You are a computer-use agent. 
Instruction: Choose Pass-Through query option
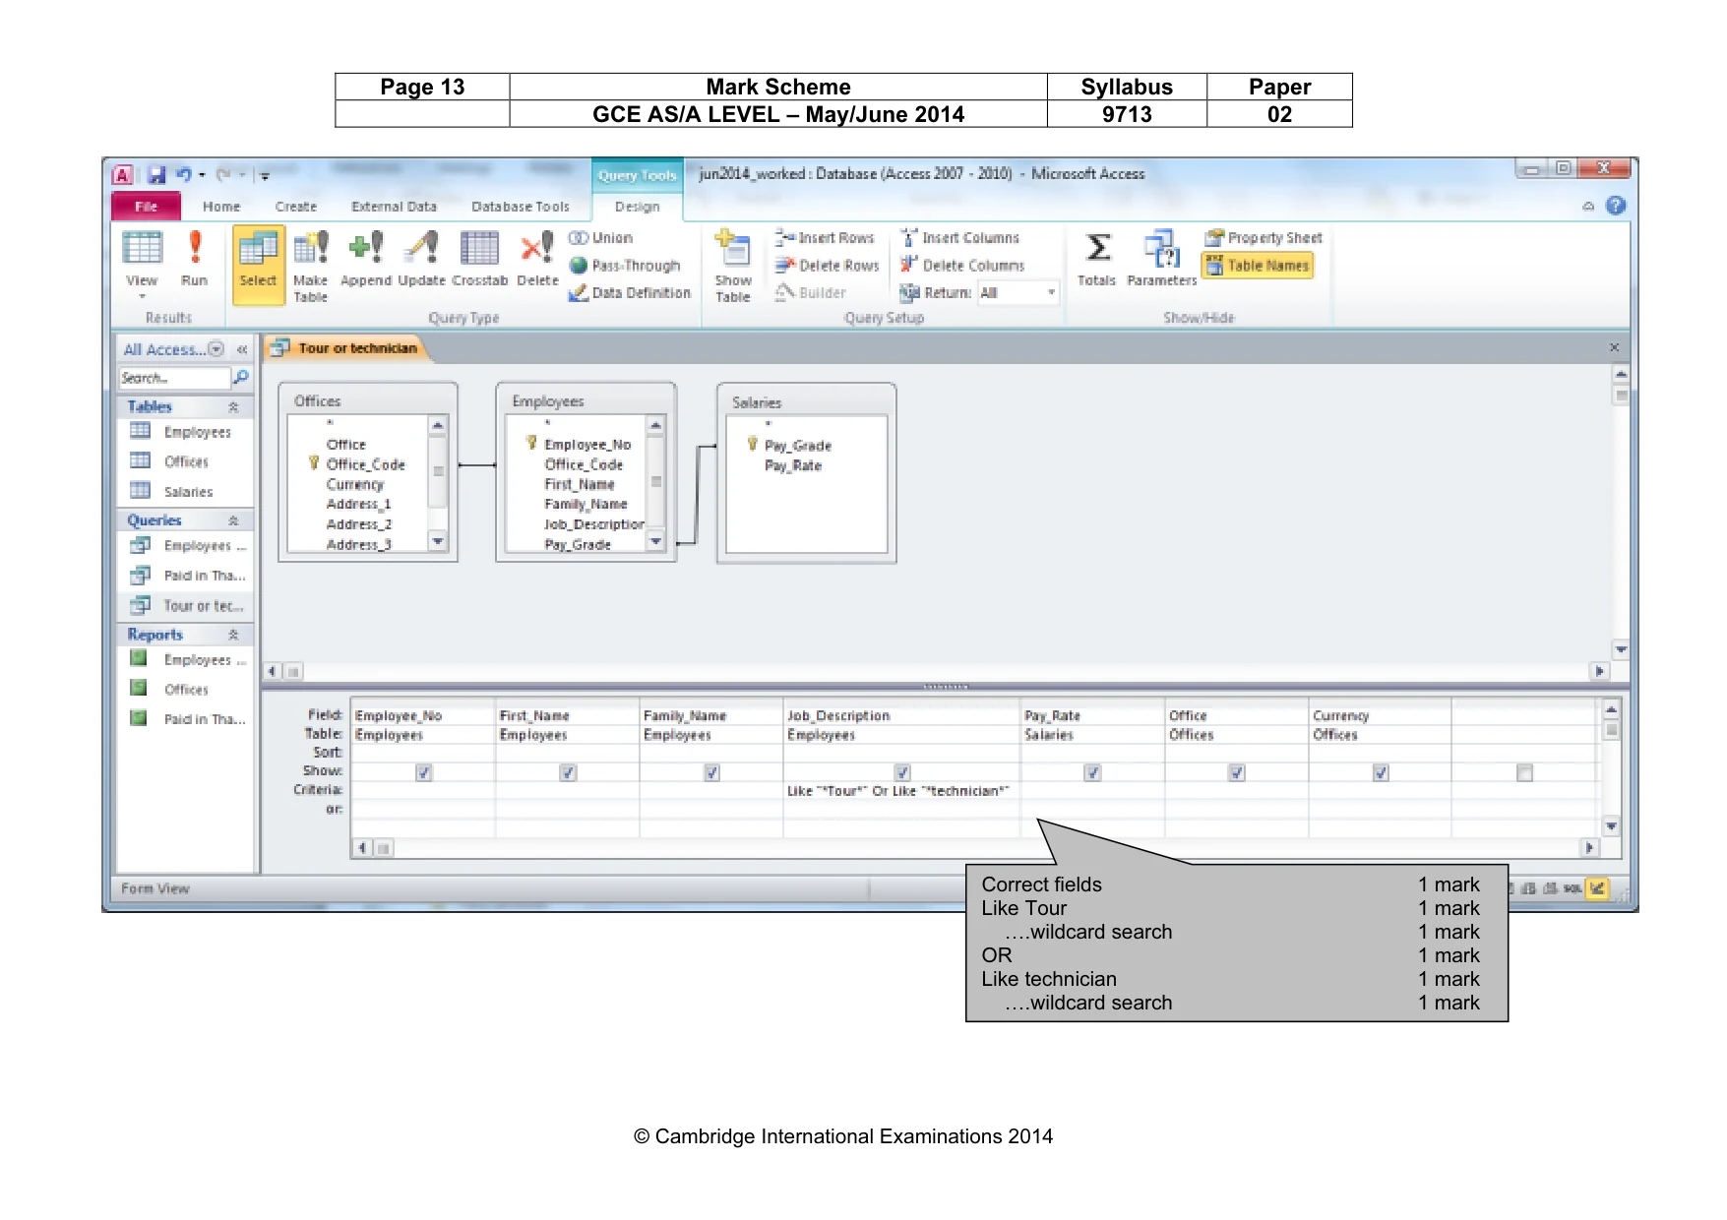625,266
